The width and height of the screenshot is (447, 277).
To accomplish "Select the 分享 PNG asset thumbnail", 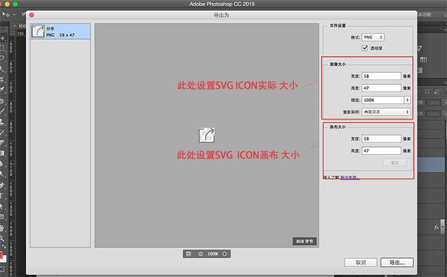I will pyautogui.click(x=61, y=31).
